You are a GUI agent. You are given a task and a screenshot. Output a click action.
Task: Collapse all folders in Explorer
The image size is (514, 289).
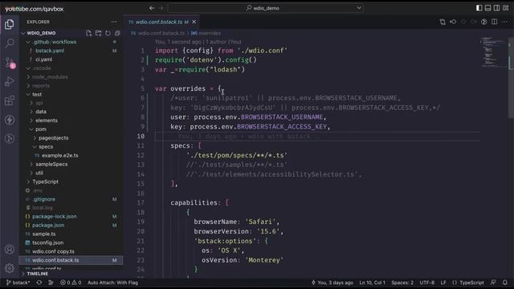117,33
